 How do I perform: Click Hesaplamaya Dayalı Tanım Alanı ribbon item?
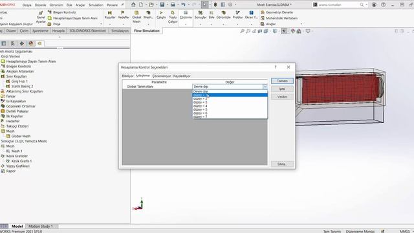click(x=72, y=18)
